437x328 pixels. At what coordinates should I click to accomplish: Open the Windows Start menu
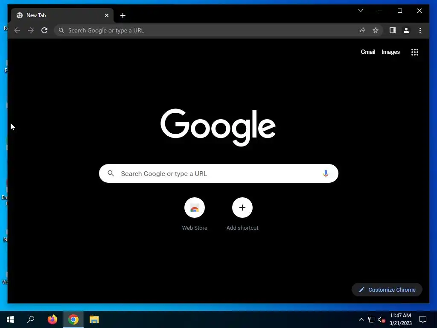(x=10, y=319)
